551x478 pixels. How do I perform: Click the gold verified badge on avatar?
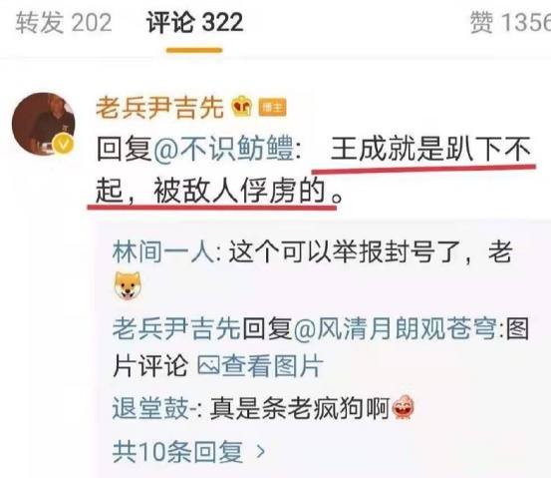click(63, 145)
